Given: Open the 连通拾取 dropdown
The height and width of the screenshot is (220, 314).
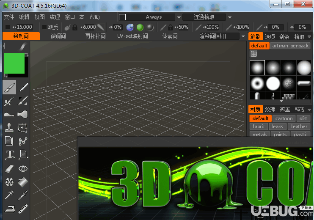Looking at the screenshot, I should click(230, 17).
